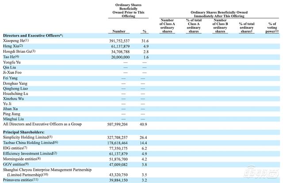The height and width of the screenshot is (183, 283).
Task: Click the name Ping Jiang
Action: (x=11, y=114)
